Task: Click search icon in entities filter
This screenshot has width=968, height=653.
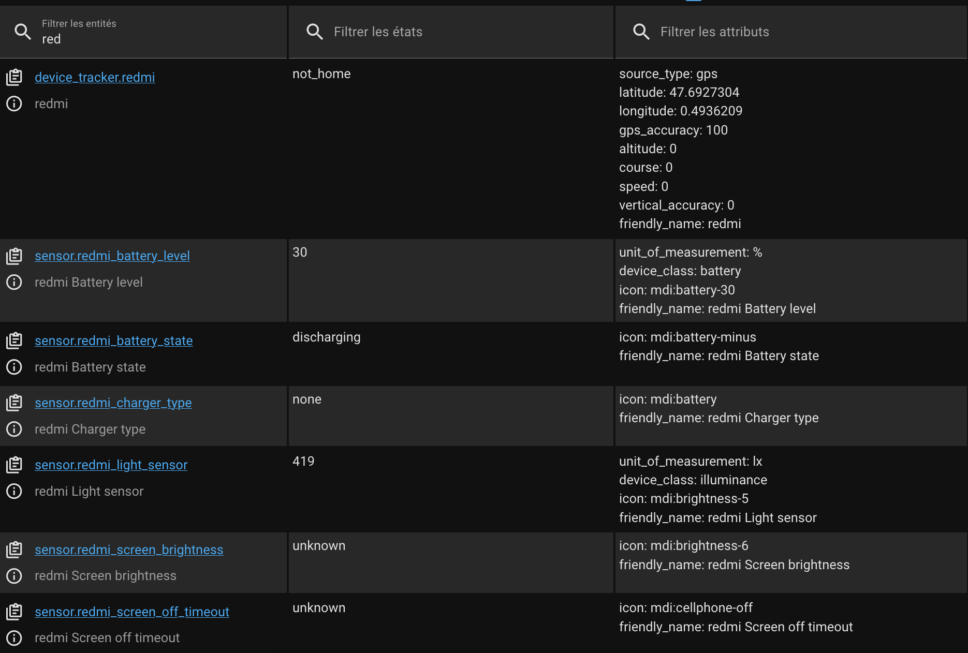Action: point(23,32)
